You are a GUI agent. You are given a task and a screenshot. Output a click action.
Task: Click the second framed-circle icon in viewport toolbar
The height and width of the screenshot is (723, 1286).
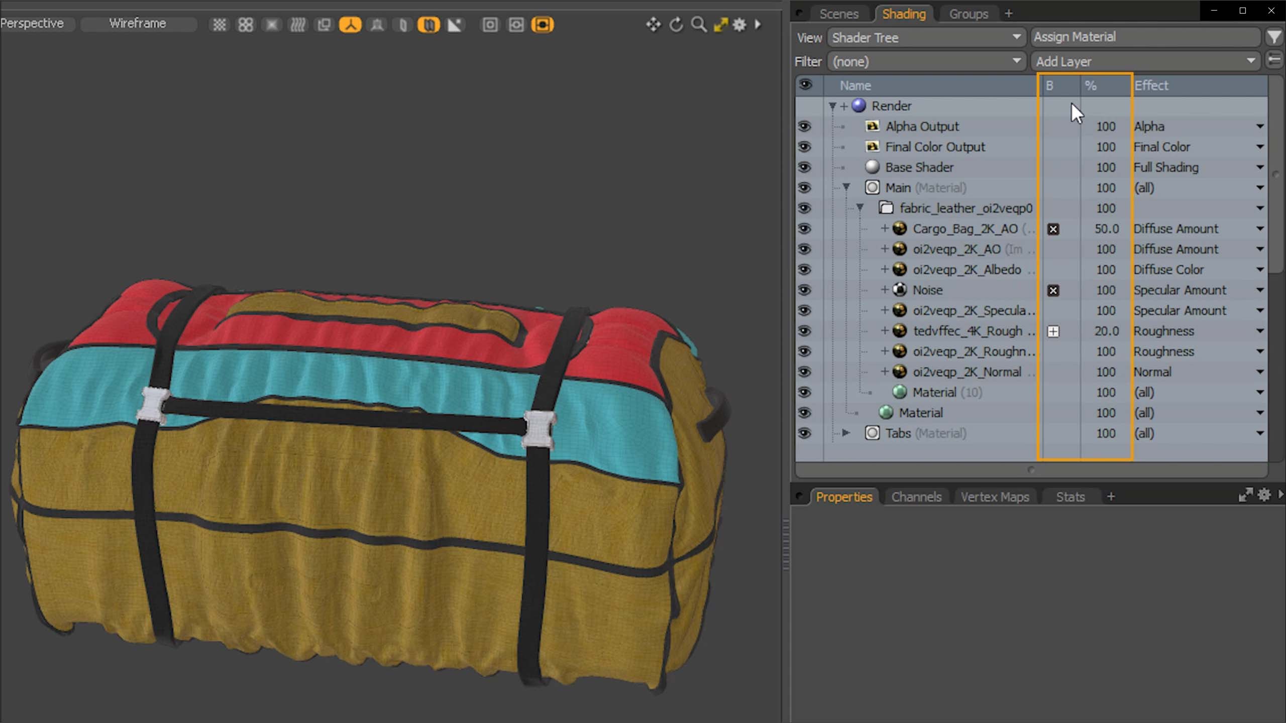click(516, 25)
